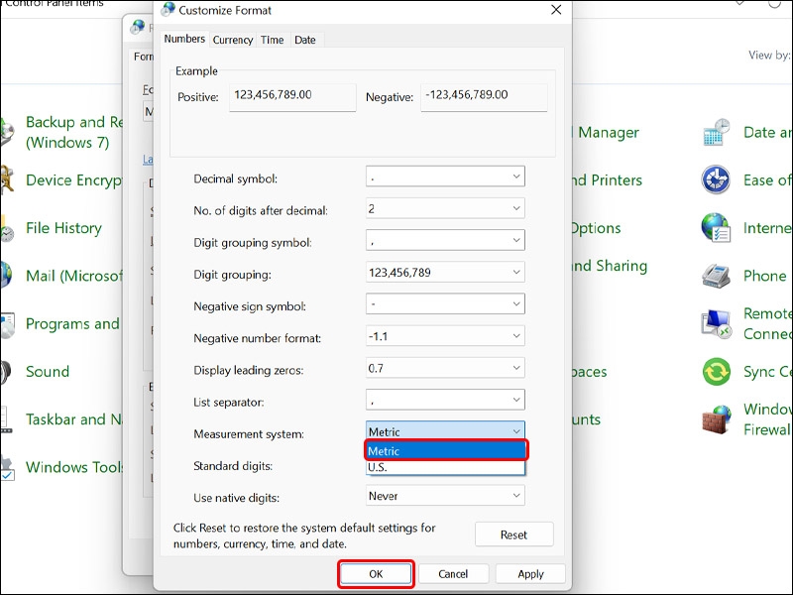Open the Use native digits dropdown
793x595 pixels.
pyautogui.click(x=445, y=496)
